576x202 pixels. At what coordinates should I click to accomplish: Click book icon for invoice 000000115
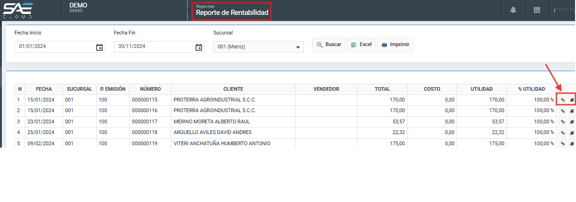[572, 100]
